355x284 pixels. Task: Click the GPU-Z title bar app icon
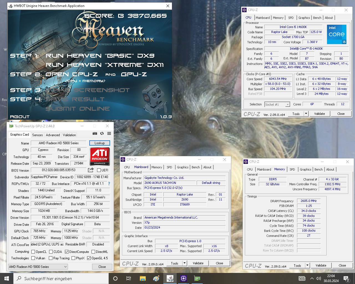(11, 126)
